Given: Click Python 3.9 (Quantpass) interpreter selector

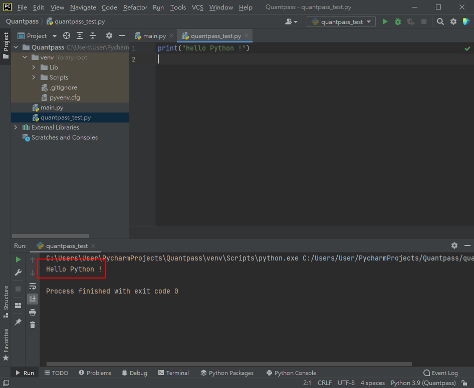Looking at the screenshot, I should (x=423, y=383).
